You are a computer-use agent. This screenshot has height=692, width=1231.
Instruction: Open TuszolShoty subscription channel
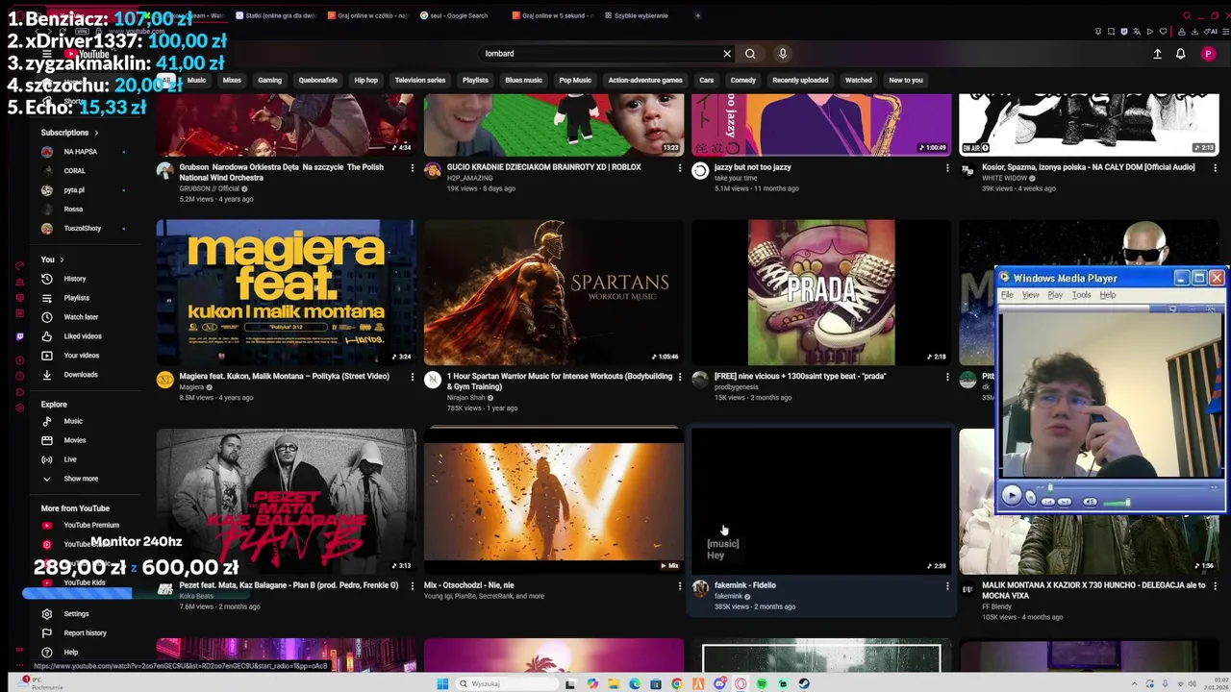[x=82, y=229]
